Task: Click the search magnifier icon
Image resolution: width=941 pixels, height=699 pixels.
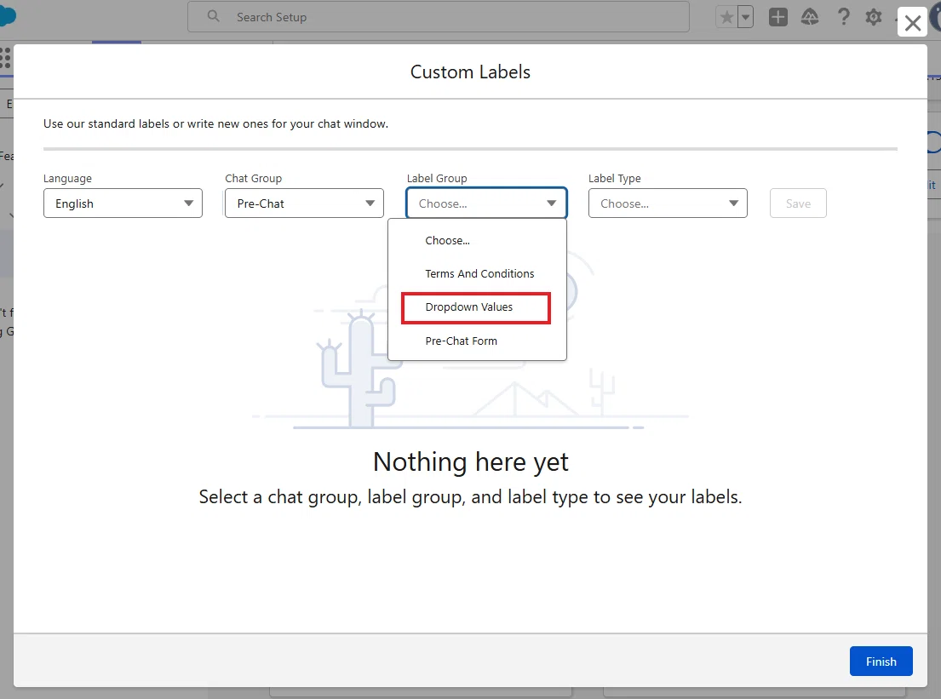Action: [213, 16]
